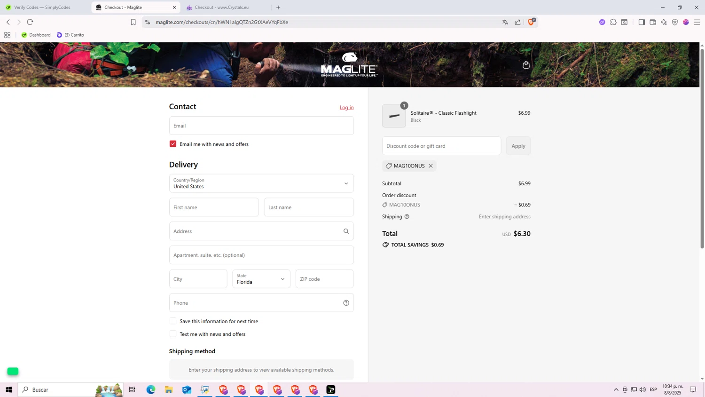This screenshot has width=705, height=397.
Task: Open the browser hamburger menu
Action: pyautogui.click(x=697, y=22)
